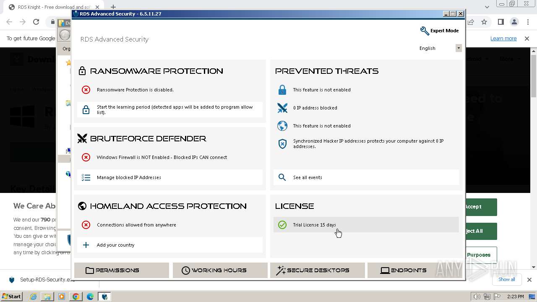Click the lock icon beside learning period
537x302 pixels.
86,110
